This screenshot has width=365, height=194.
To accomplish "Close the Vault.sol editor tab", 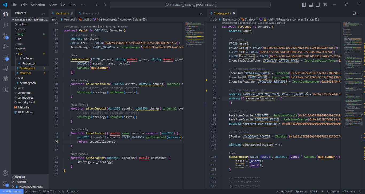I will (x=72, y=13).
